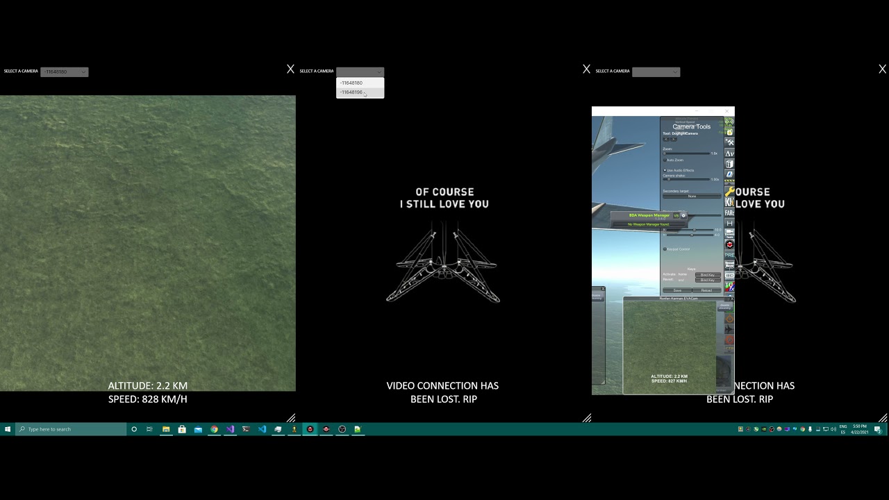Click the PRE icon in KSP sidebar
The image size is (889, 500).
pyautogui.click(x=730, y=255)
